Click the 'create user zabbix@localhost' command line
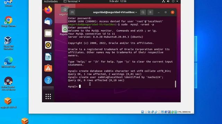 point(116,77)
